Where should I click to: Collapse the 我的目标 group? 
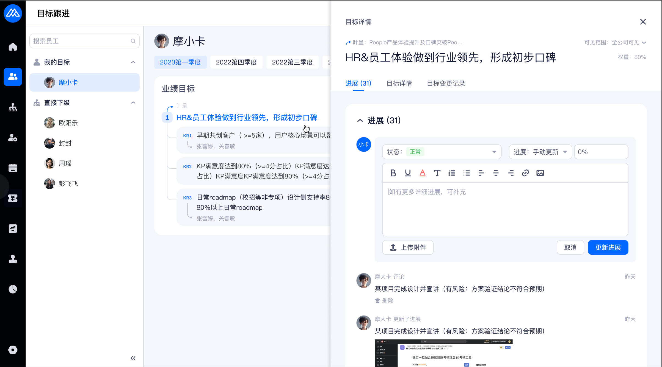(x=133, y=62)
